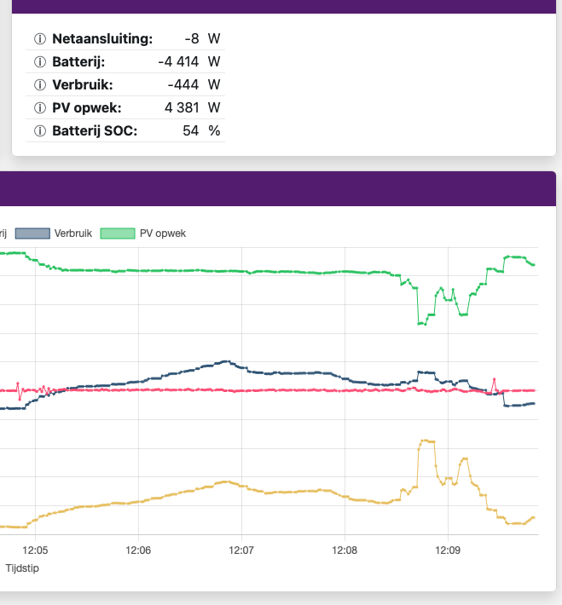Select the 12:09 tick on the time axis
The height and width of the screenshot is (605, 562).
448,550
